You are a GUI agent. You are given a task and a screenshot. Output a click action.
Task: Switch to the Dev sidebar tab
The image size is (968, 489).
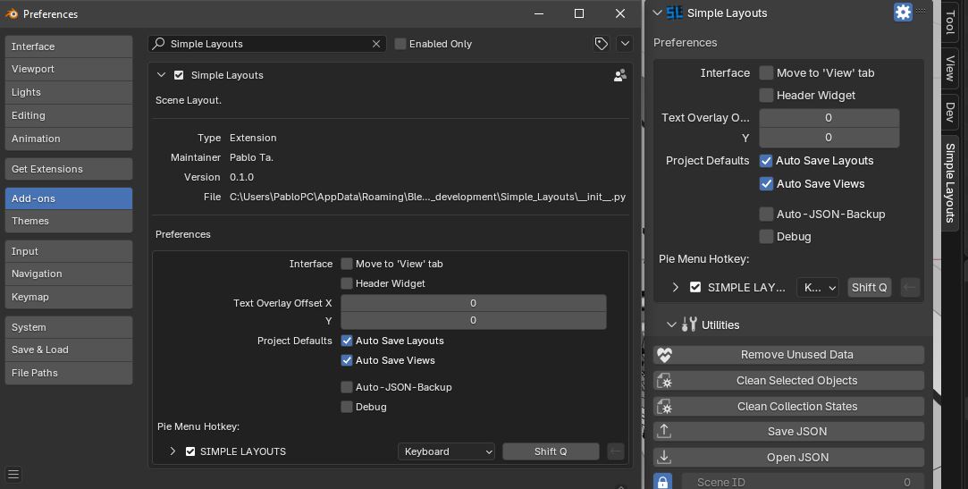click(950, 112)
